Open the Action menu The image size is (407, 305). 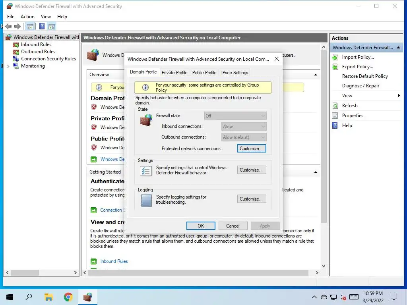(27, 17)
